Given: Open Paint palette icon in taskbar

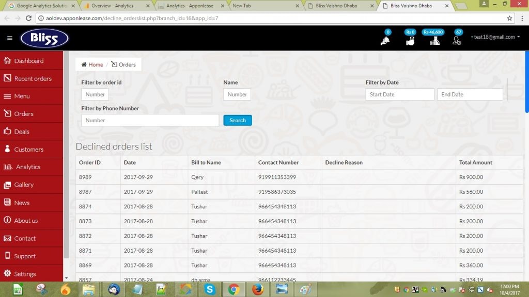Looking at the screenshot, I should click(305, 289).
